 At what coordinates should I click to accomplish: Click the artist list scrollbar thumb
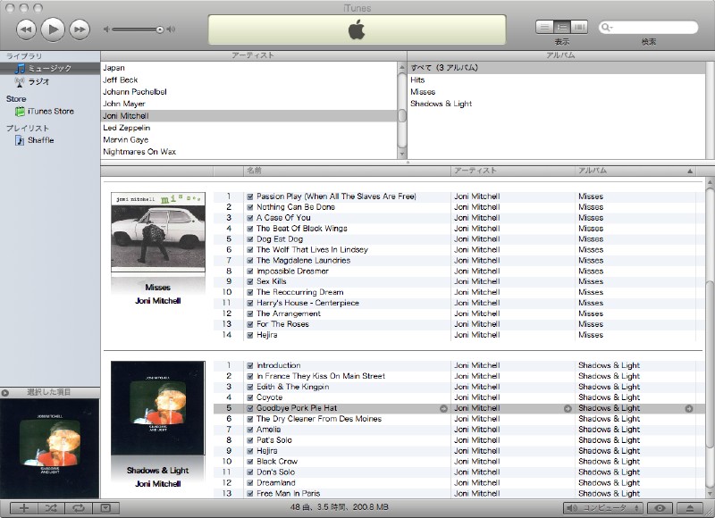point(402,116)
